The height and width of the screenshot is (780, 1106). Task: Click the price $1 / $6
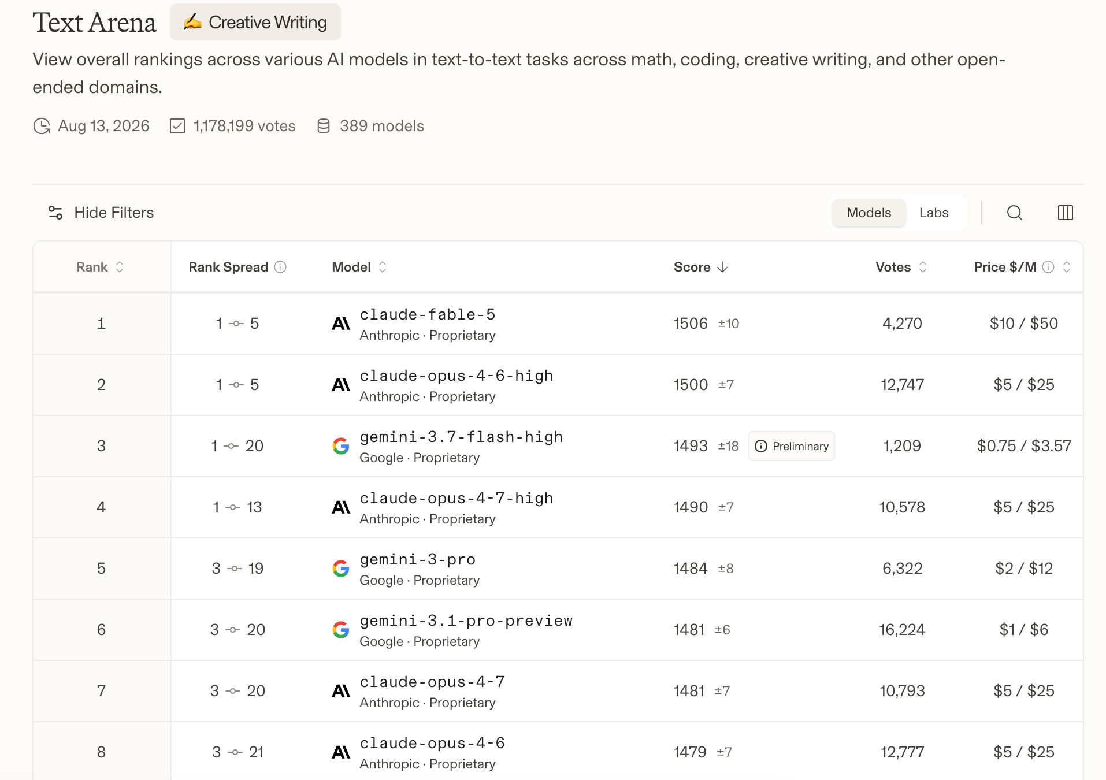[x=1024, y=630]
